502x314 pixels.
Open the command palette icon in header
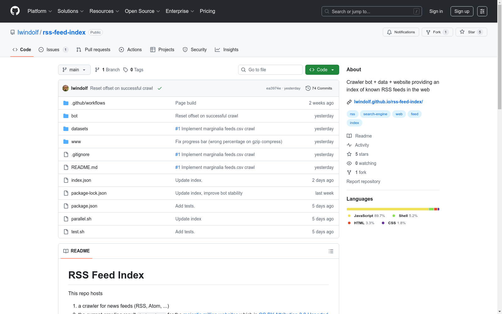click(x=482, y=11)
